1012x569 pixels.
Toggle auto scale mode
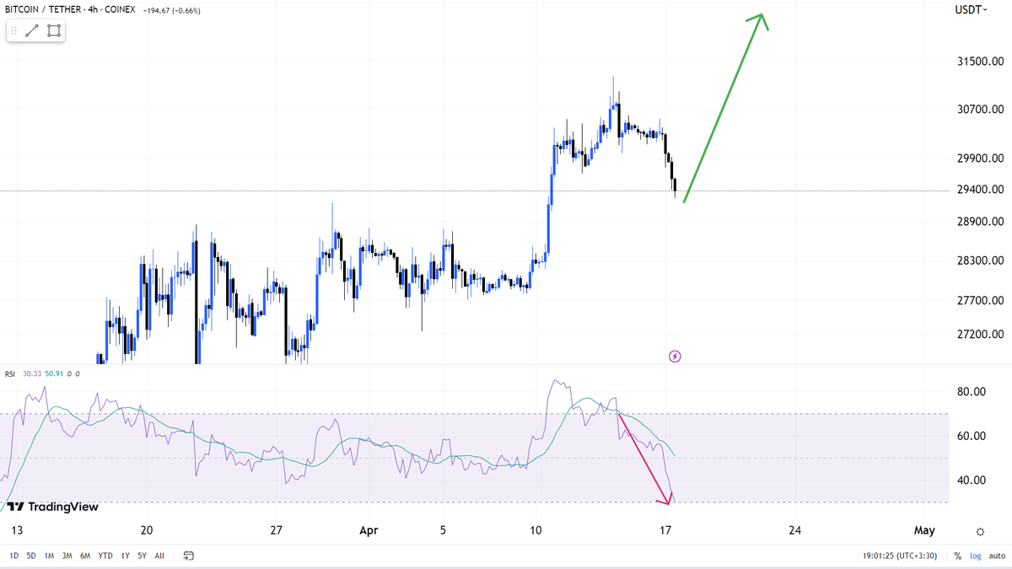[x=995, y=556]
